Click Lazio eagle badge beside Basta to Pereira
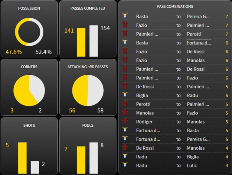The height and width of the screenshot is (175, 232). click(x=125, y=15)
